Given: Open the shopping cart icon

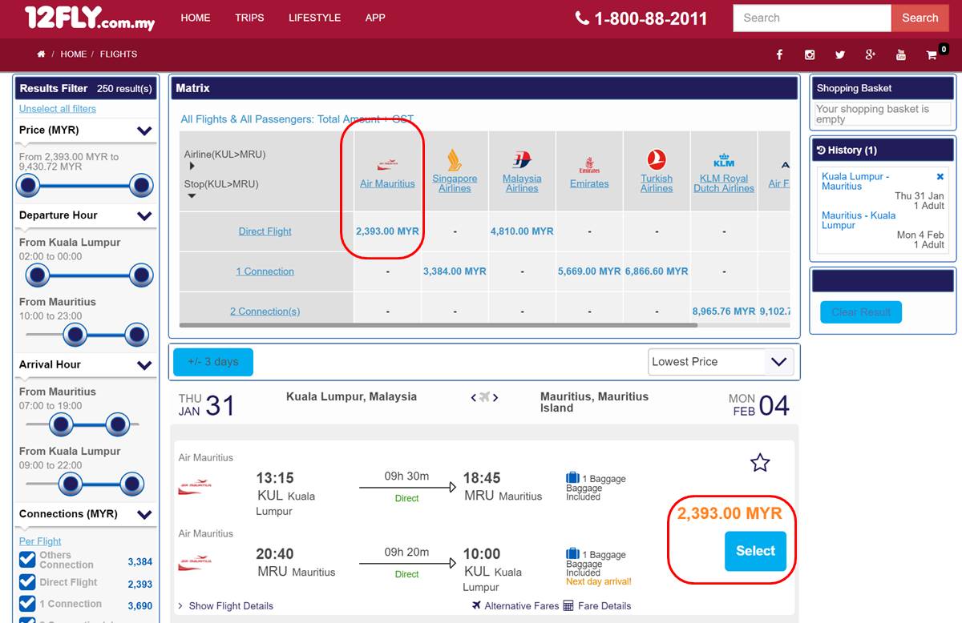Looking at the screenshot, I should click(932, 55).
